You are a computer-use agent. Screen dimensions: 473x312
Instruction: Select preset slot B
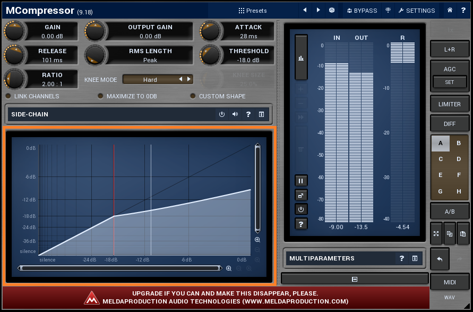[x=459, y=143]
